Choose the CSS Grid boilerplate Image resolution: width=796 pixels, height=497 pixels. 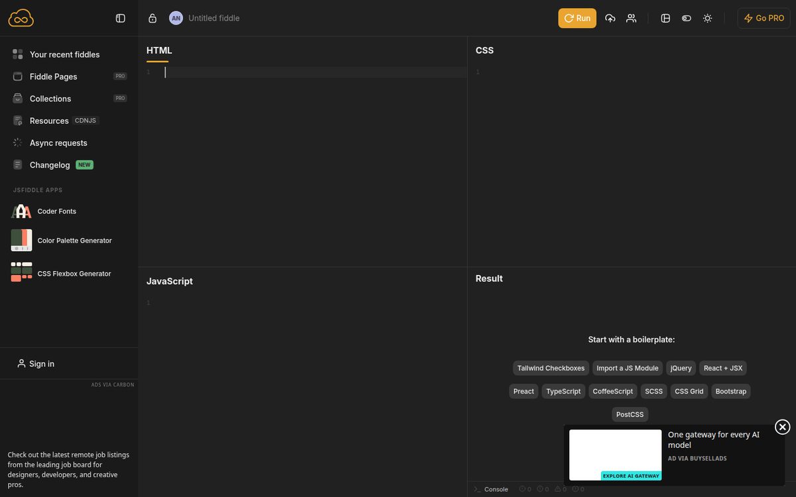[x=689, y=392]
